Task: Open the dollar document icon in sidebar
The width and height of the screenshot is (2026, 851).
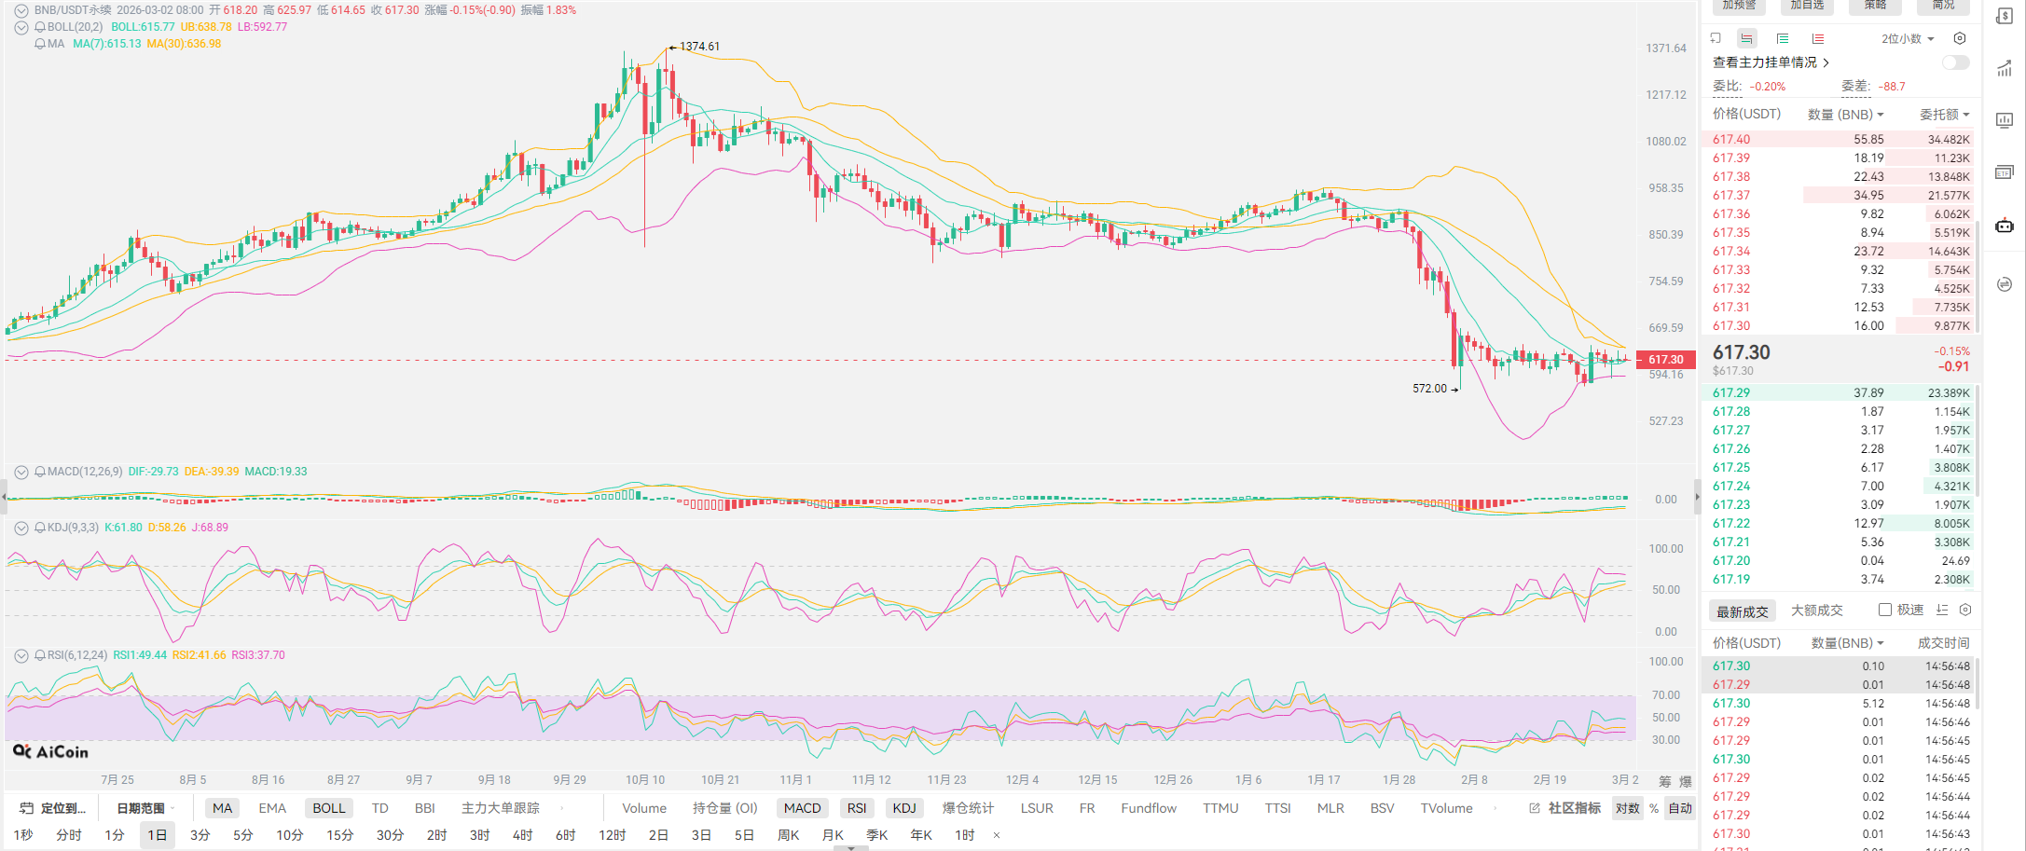Action: (x=2004, y=16)
